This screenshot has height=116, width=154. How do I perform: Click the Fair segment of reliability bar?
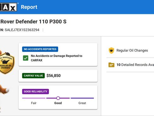click(x=34, y=98)
